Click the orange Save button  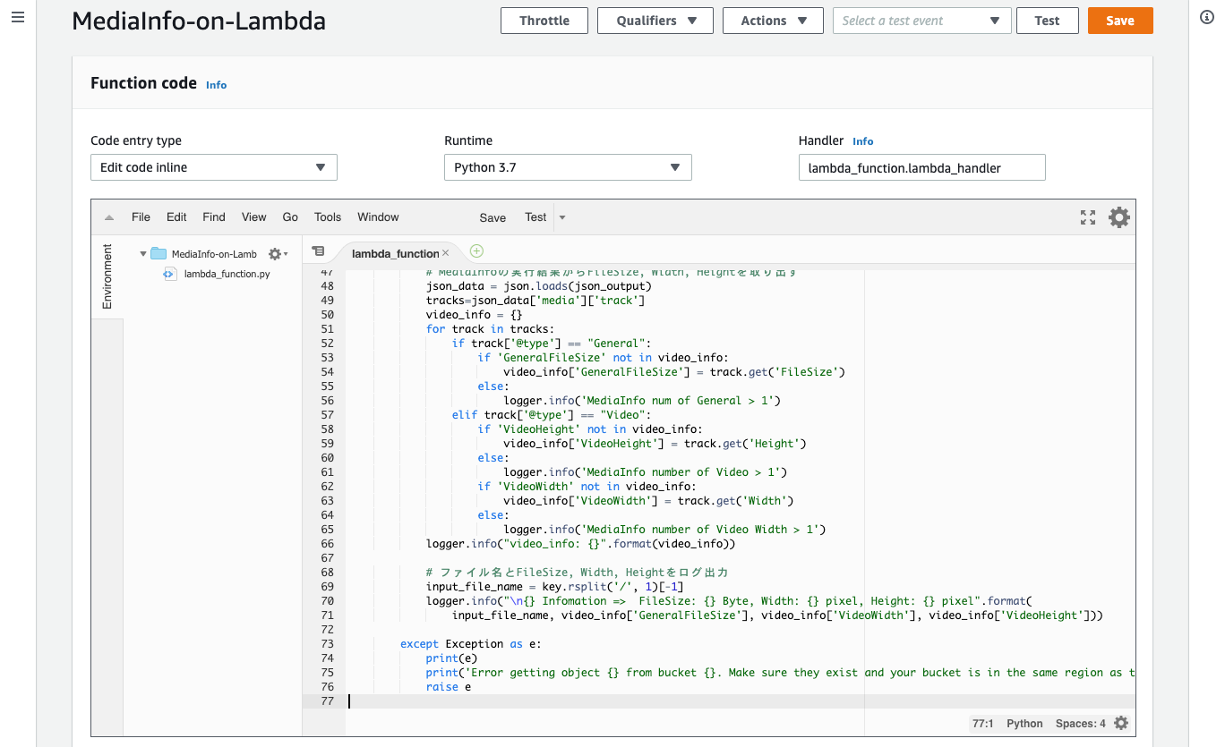[x=1119, y=20]
